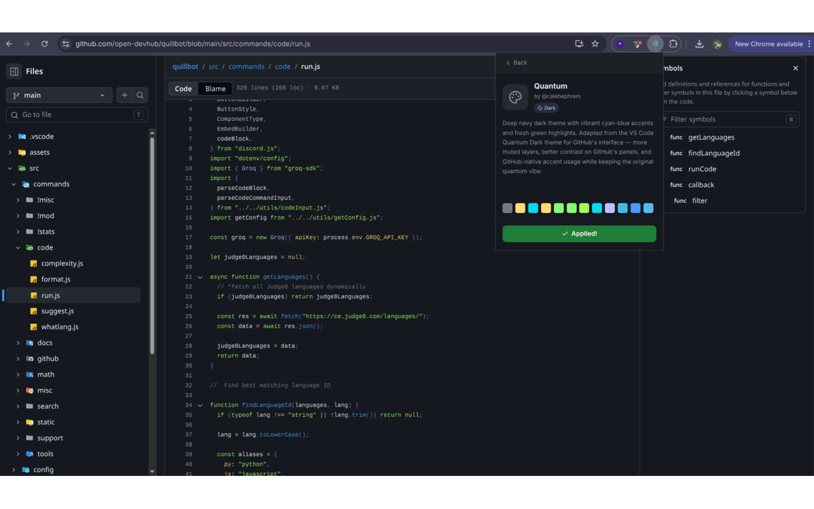This screenshot has width=814, height=509.
Task: Click the purple diamond extension icon
Action: [x=620, y=44]
